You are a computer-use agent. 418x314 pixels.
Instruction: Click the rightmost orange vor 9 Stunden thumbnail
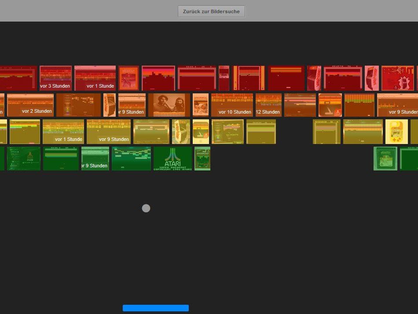397,105
